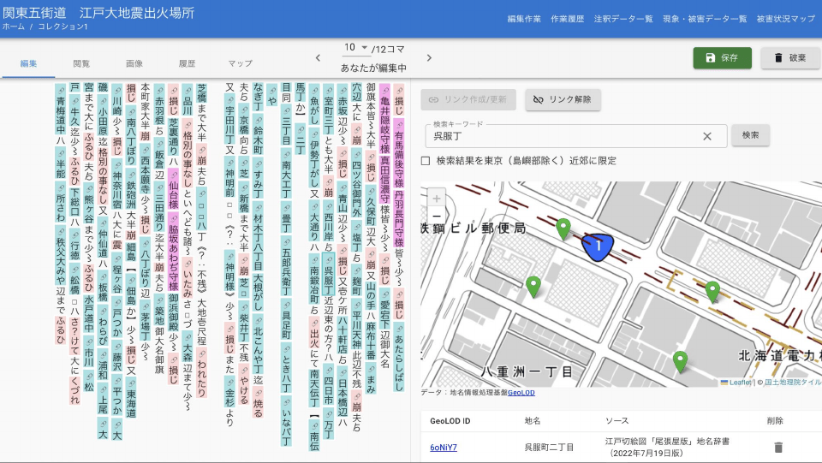Click the link icon on the 青梅道中 annotation
822x463 pixels.
click(61, 89)
